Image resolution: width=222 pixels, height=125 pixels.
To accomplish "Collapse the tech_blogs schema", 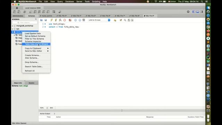I will point(12,32).
